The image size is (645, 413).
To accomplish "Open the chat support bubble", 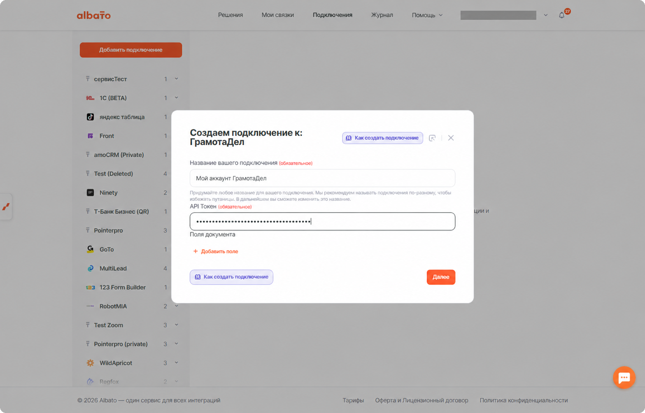I will [624, 377].
